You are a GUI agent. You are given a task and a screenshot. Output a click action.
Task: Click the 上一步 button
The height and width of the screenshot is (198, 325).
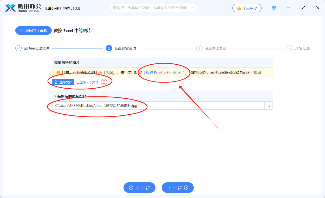pyautogui.click(x=139, y=188)
